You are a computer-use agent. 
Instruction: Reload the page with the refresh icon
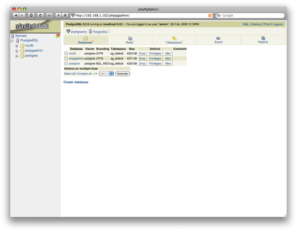[40, 16]
